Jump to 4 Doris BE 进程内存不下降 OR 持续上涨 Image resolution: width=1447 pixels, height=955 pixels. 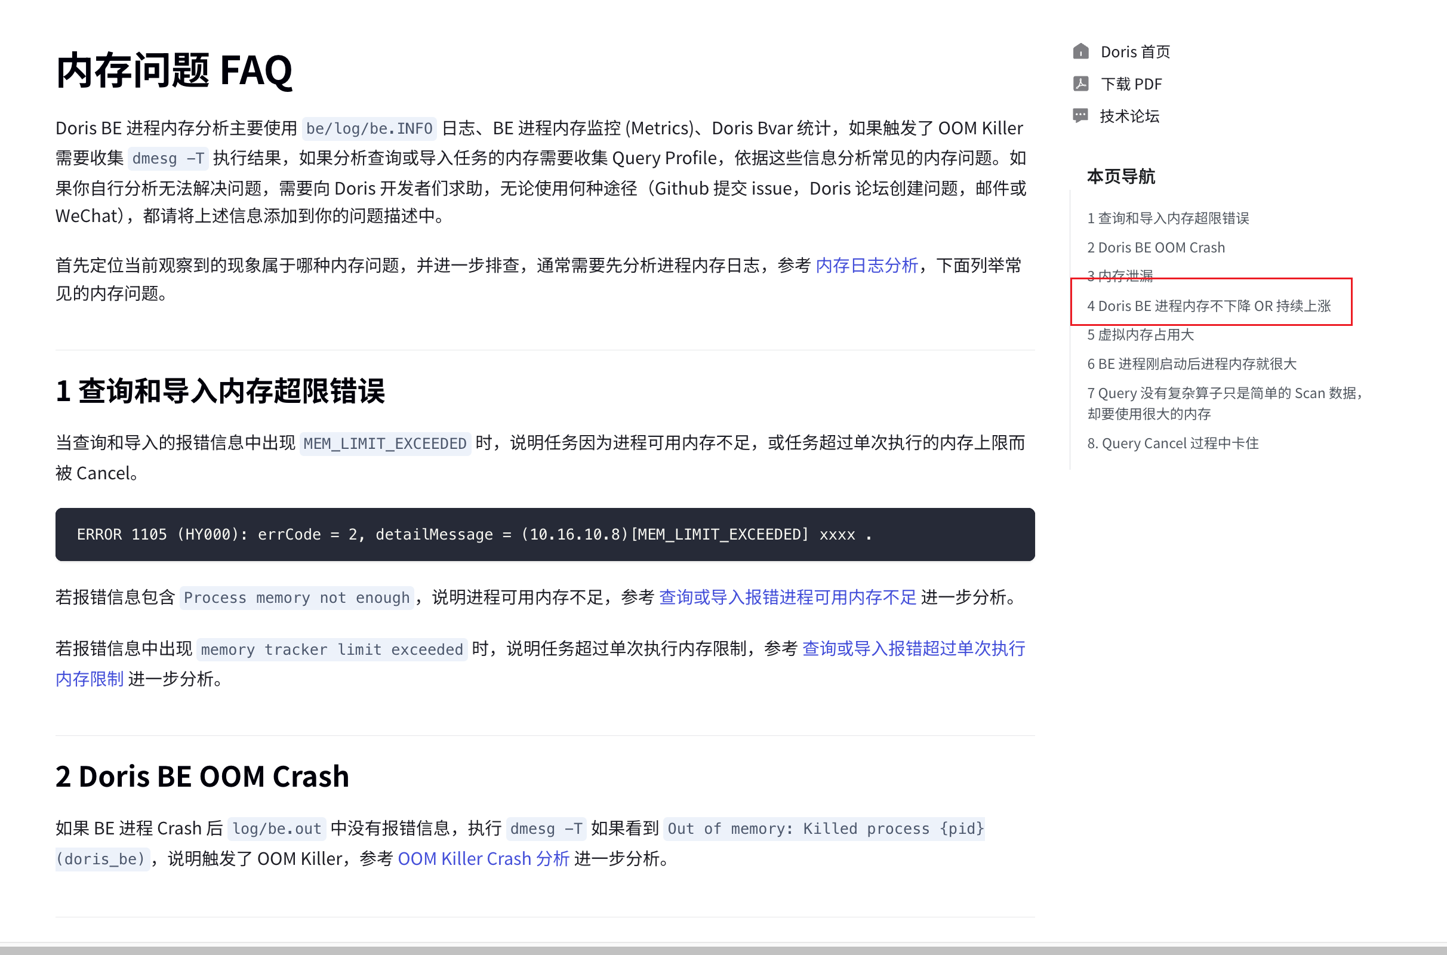[1209, 306]
